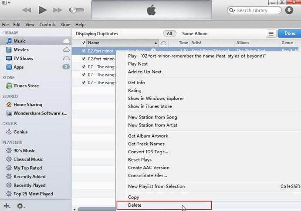Click the iCloud status column header
Screen dimensions: 301x211
[163, 43]
